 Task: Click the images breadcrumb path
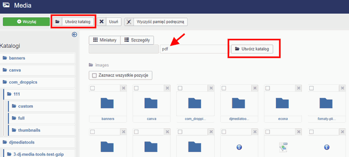tap(102, 65)
